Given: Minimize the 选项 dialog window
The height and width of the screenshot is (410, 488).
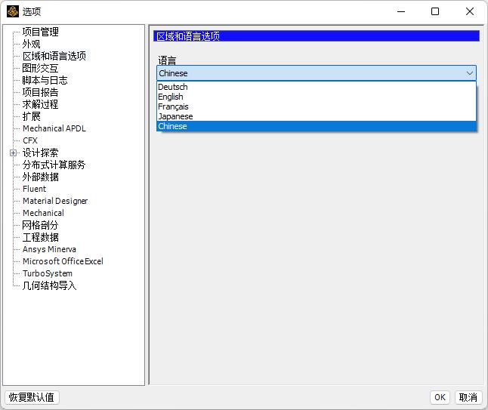Looking at the screenshot, I should pyautogui.click(x=401, y=11).
